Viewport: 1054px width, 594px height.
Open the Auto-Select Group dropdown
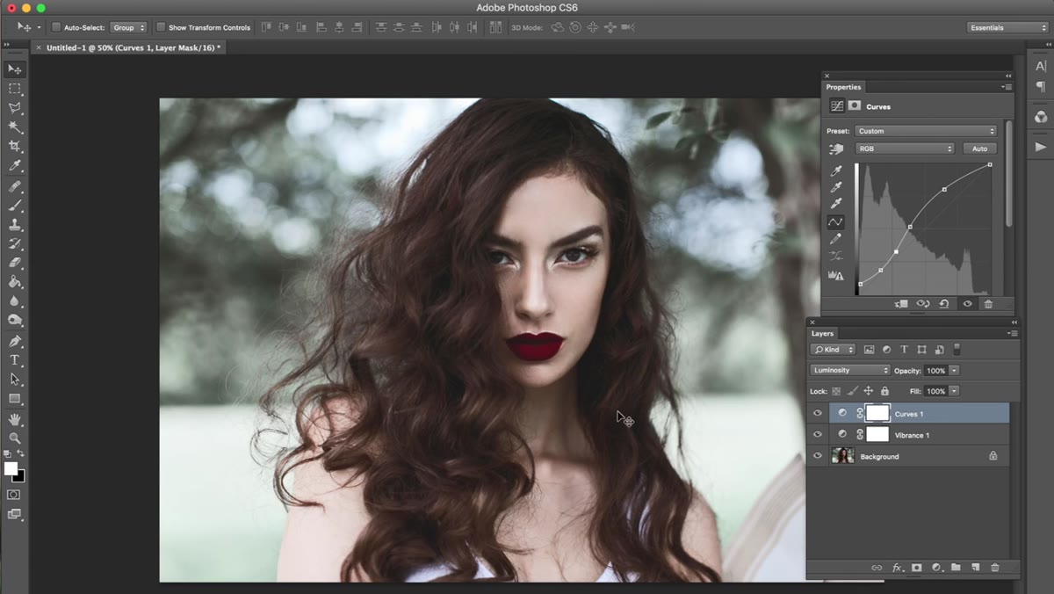click(x=129, y=27)
